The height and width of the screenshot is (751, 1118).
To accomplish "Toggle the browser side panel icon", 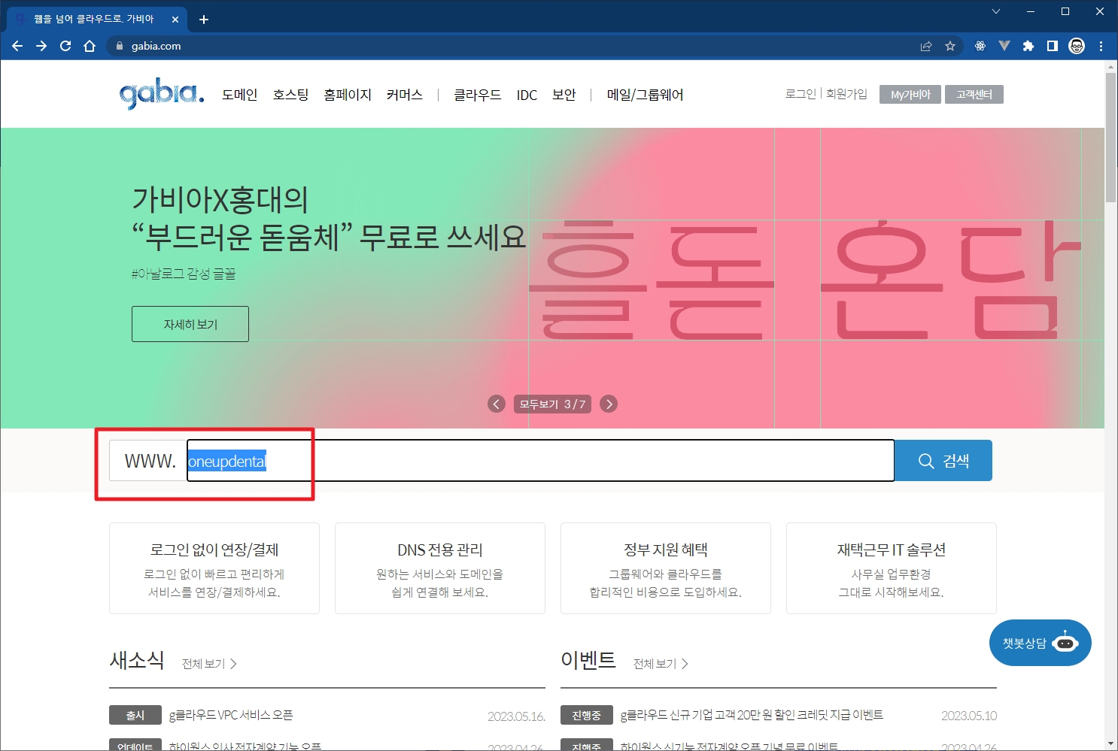I will [1052, 46].
